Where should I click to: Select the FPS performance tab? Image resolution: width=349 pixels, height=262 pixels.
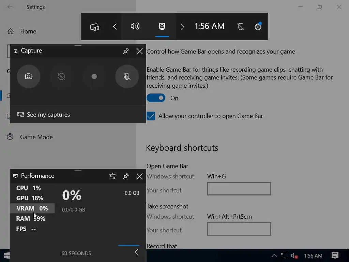(x=32, y=229)
